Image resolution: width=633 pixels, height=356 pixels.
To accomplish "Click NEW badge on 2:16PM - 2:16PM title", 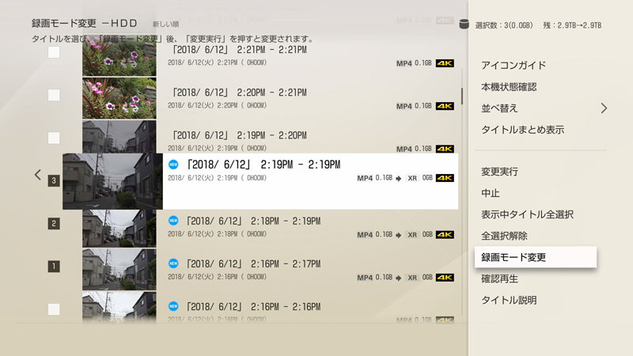I will point(173,306).
